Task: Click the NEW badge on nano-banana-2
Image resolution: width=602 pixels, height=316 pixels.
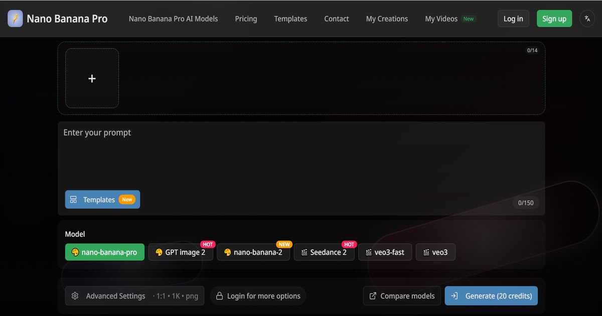Action: coord(284,244)
